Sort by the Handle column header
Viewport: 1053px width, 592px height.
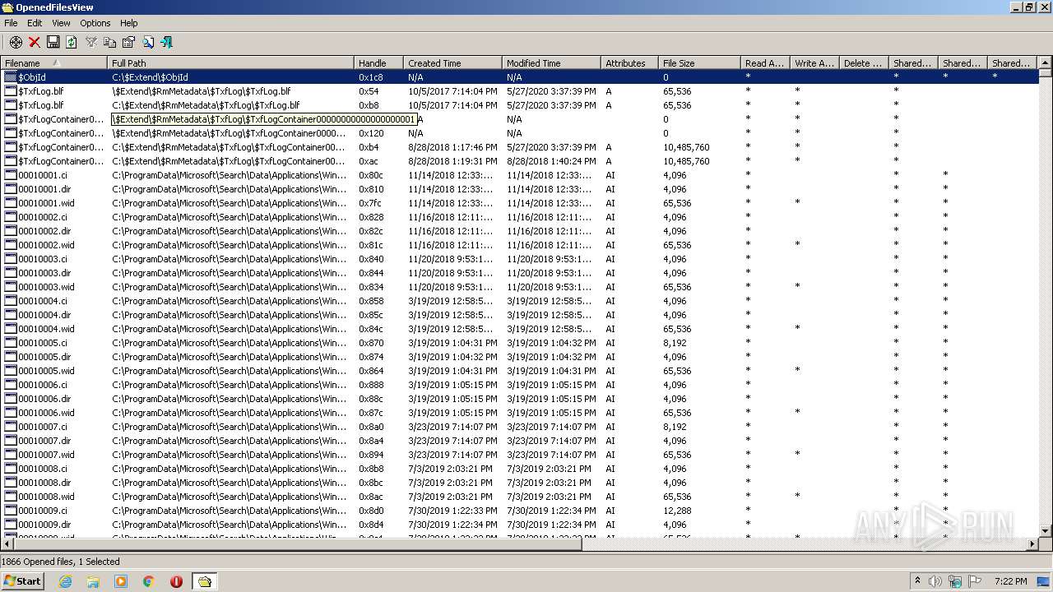[x=378, y=62]
